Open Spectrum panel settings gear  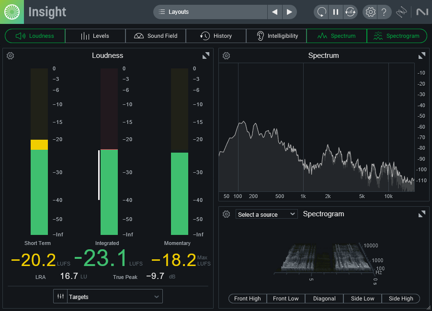coord(226,56)
